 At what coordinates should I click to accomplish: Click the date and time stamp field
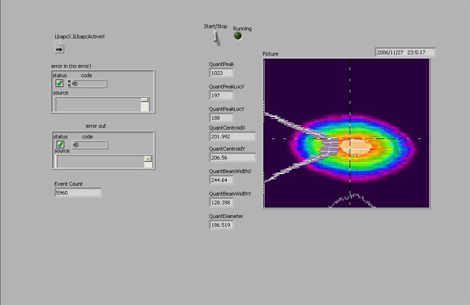[x=404, y=53]
